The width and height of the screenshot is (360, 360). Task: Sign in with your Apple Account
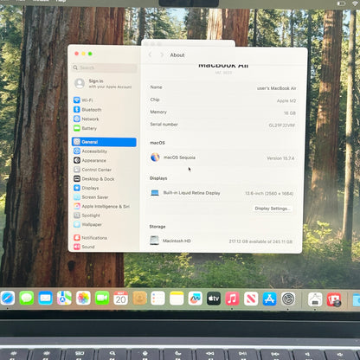tap(104, 84)
